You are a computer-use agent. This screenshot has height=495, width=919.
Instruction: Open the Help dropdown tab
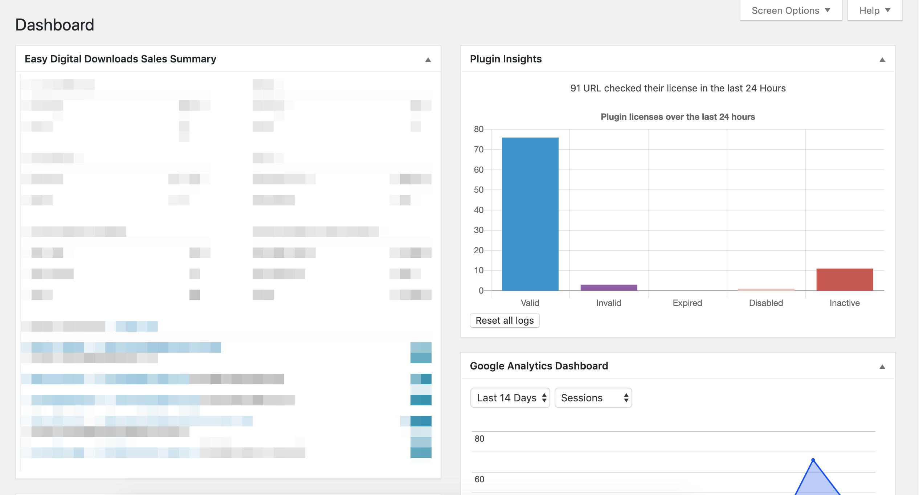point(875,11)
